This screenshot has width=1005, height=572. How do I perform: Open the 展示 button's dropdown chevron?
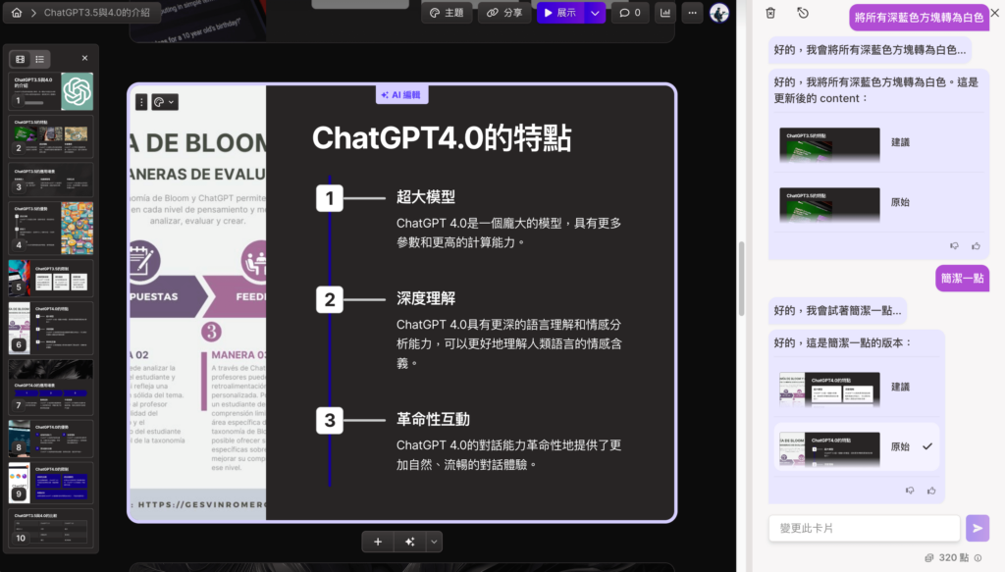pos(595,13)
